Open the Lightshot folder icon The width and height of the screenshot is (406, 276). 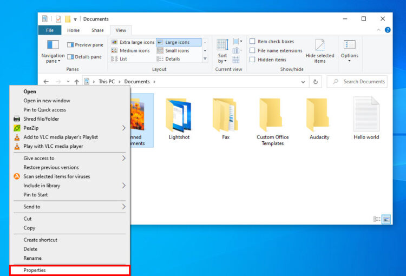[x=179, y=114]
